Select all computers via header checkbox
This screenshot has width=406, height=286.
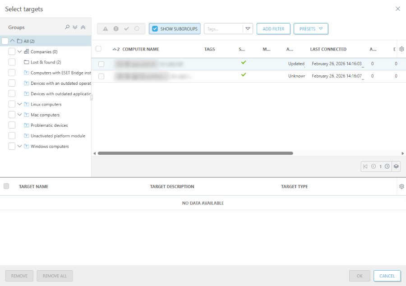point(98,49)
